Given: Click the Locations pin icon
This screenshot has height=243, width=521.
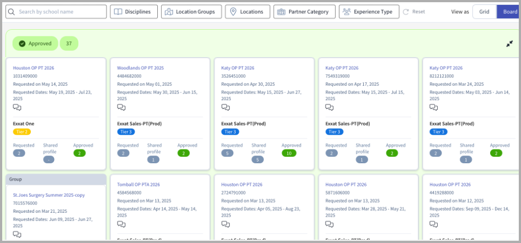Looking at the screenshot, I should [233, 12].
